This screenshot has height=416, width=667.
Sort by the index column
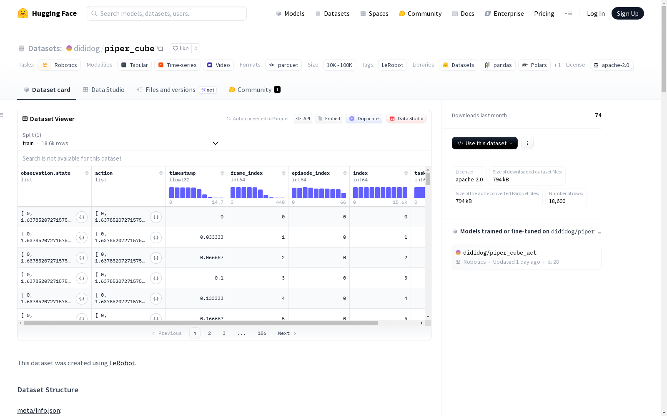click(406, 173)
